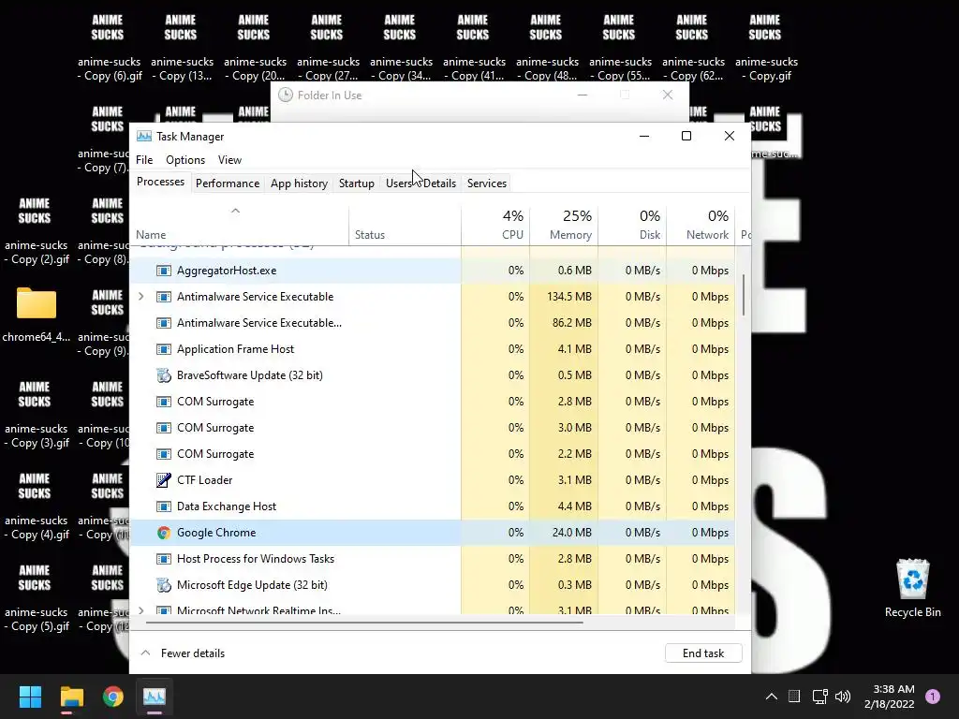Screen dimensions: 959x719
Task: Sort by the Status column header
Action: (x=405, y=225)
